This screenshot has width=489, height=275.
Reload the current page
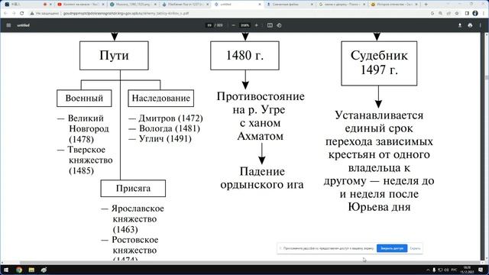[x=22, y=14]
